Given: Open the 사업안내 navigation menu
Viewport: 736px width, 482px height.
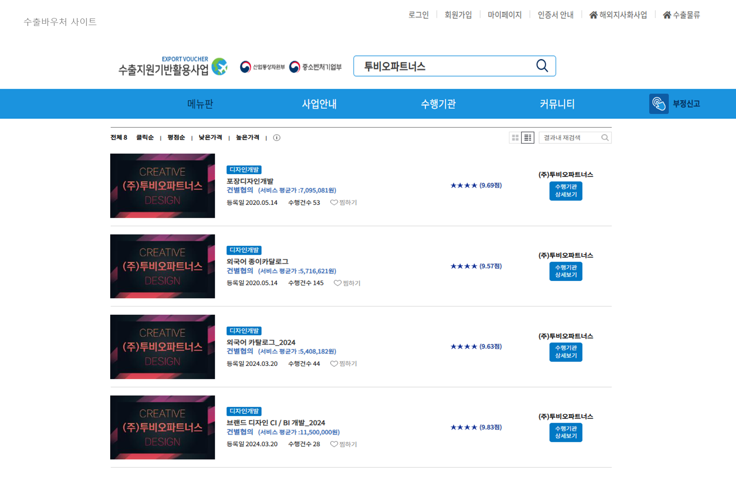Looking at the screenshot, I should tap(319, 104).
